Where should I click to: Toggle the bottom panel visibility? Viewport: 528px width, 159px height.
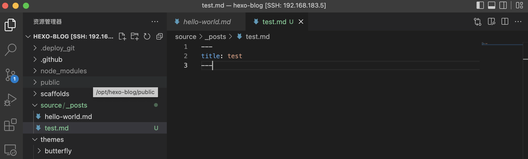491,5
